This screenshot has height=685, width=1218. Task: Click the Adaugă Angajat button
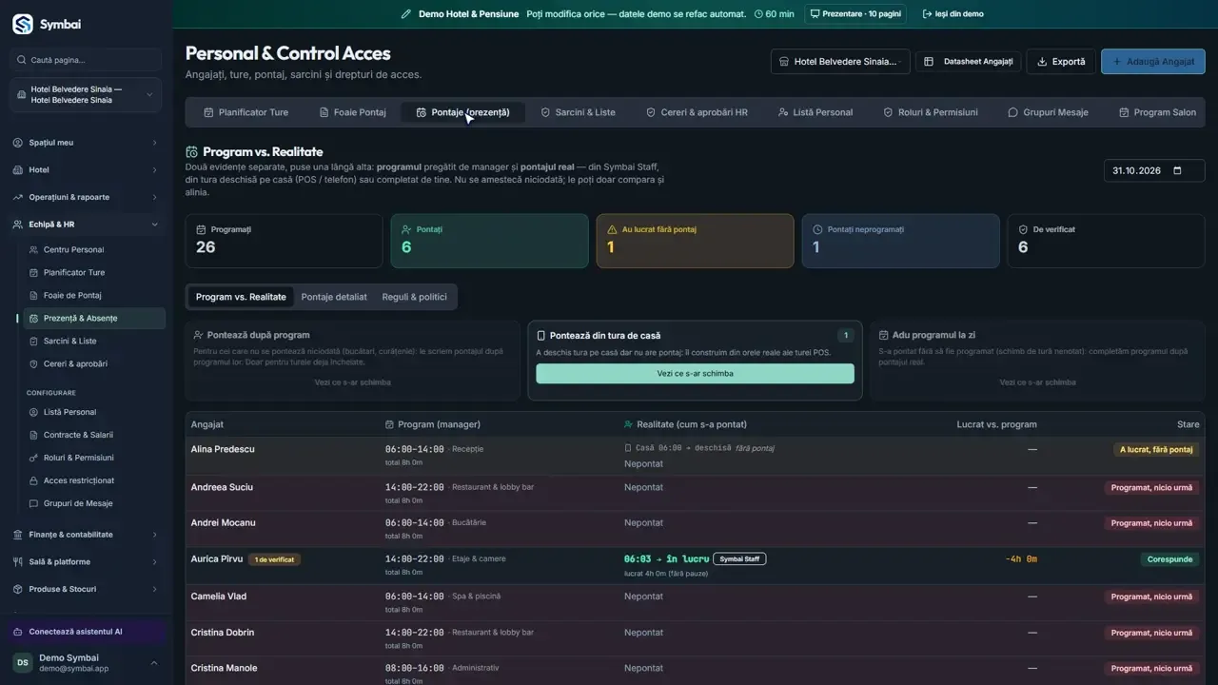[x=1153, y=62]
